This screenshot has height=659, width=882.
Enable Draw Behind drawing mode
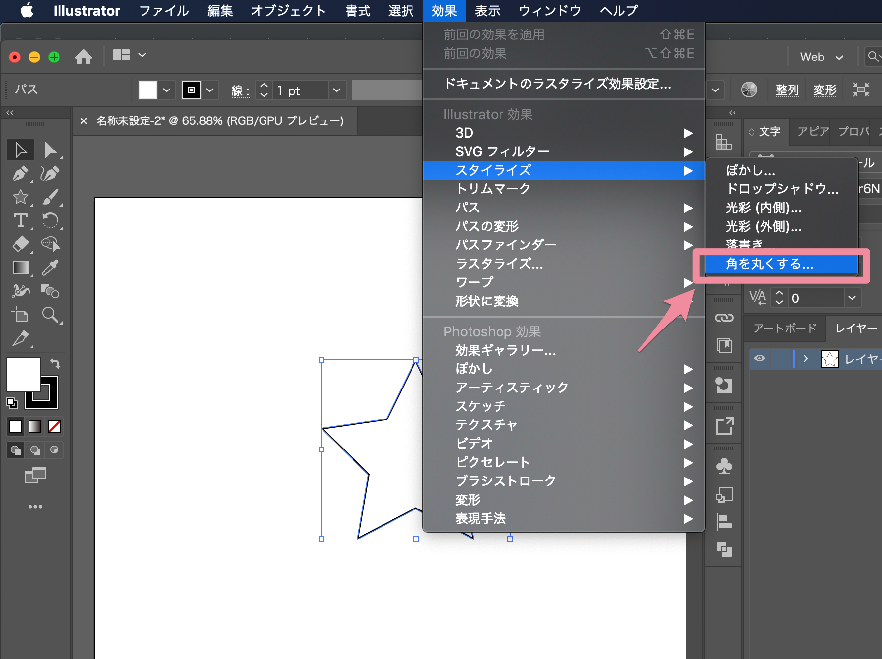[35, 450]
